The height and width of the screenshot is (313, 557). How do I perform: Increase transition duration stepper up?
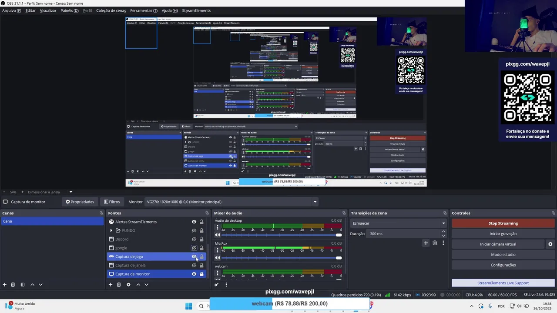[x=443, y=232]
